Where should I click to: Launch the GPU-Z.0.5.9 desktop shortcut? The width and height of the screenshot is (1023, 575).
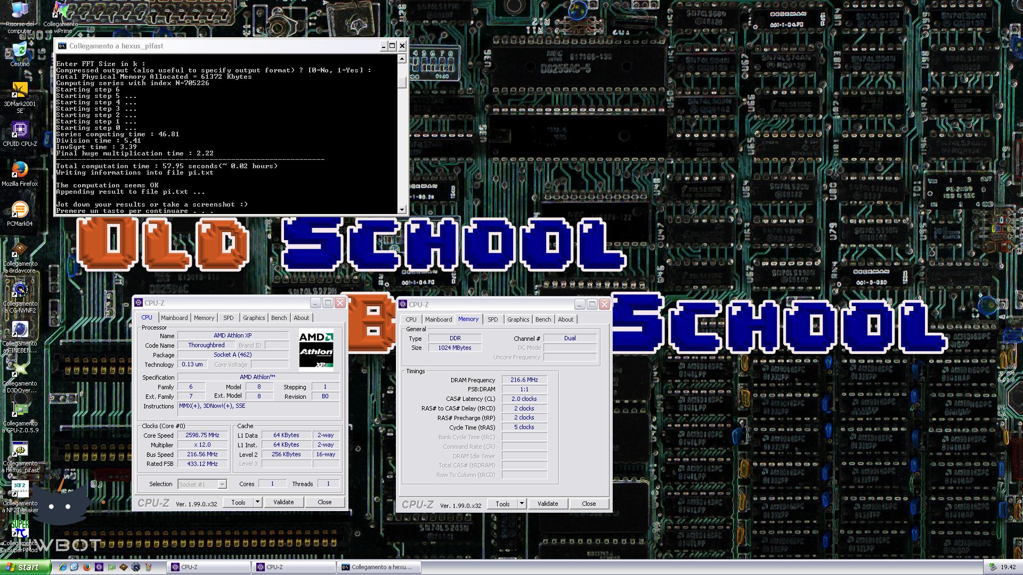point(20,417)
